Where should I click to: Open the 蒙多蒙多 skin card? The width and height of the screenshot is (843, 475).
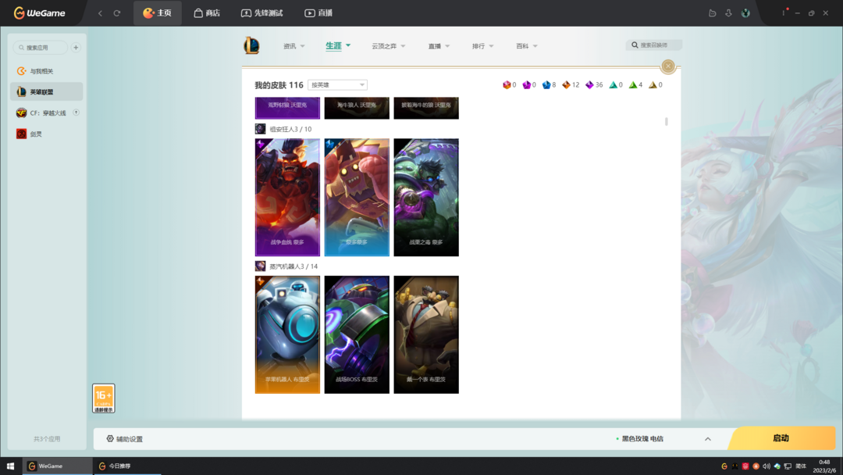[x=357, y=198]
